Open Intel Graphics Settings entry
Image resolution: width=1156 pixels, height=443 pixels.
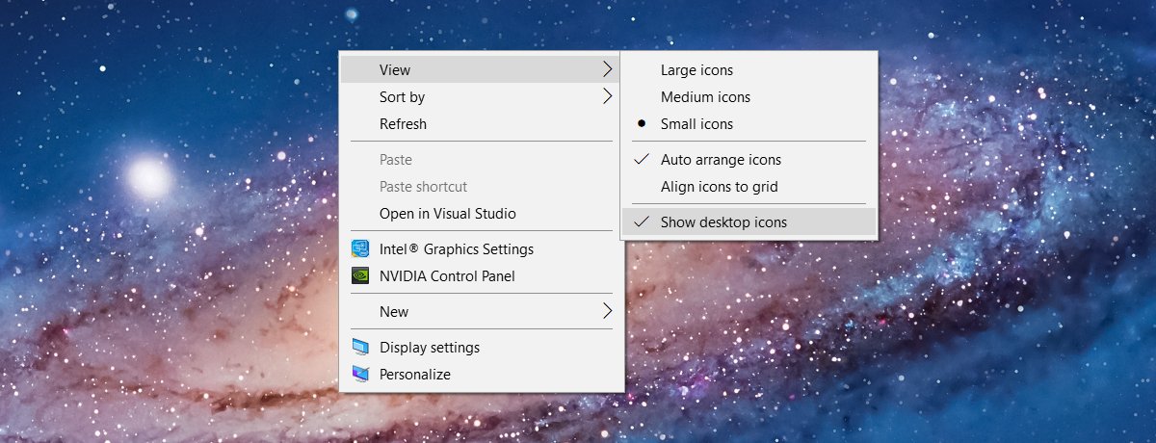pos(482,248)
